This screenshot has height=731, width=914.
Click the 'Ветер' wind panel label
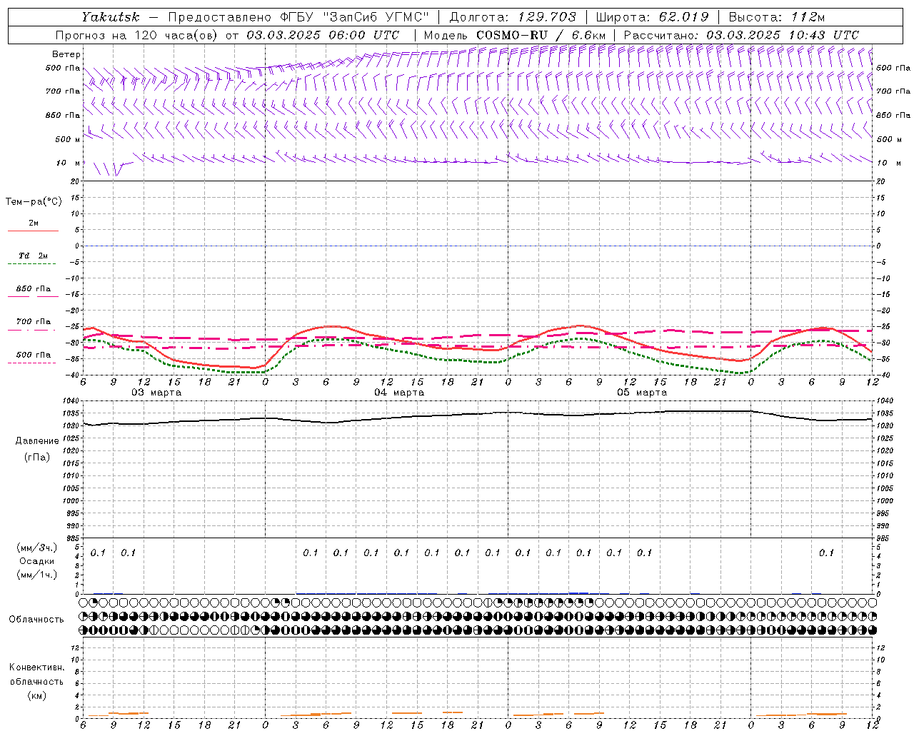tap(66, 54)
